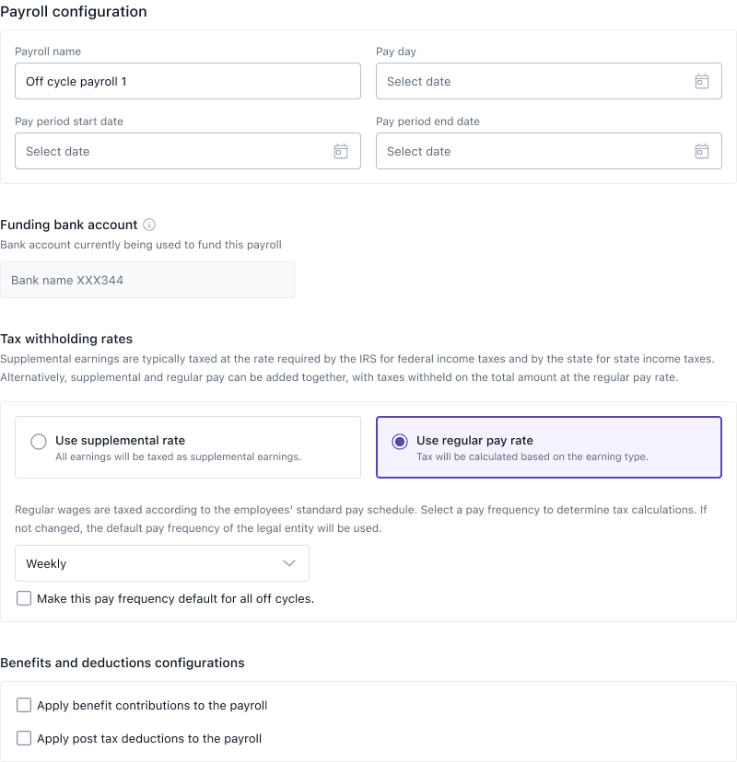Tick Apply post tax deductions checkbox

24,738
